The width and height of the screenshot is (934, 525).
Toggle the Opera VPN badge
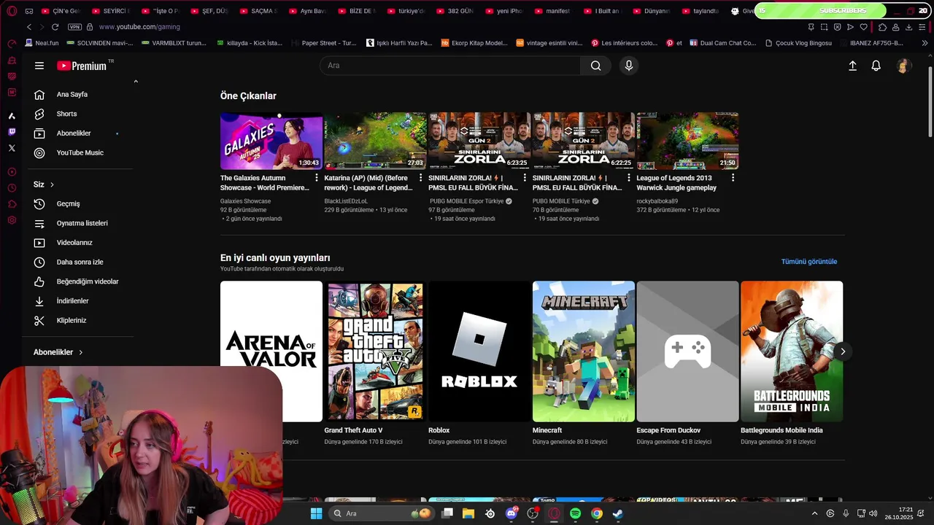tap(74, 27)
